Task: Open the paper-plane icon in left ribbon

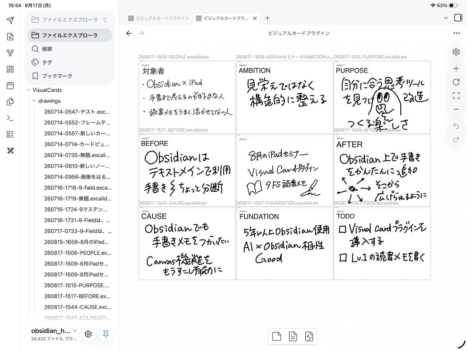Action: point(10,20)
